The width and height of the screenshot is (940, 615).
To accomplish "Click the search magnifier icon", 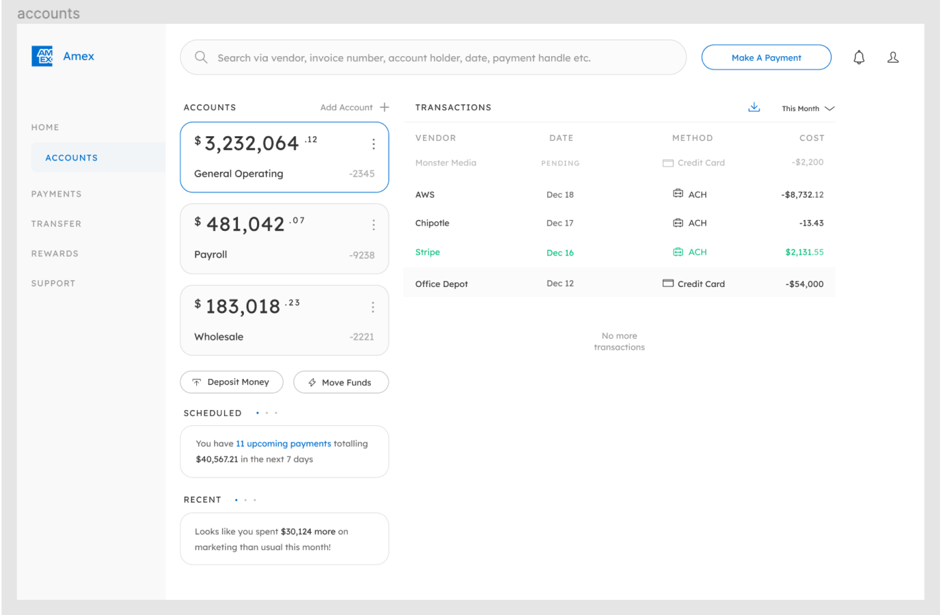I will 201,57.
